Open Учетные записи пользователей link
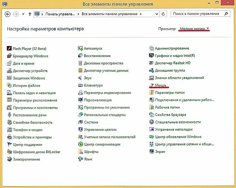 (x=110, y=137)
